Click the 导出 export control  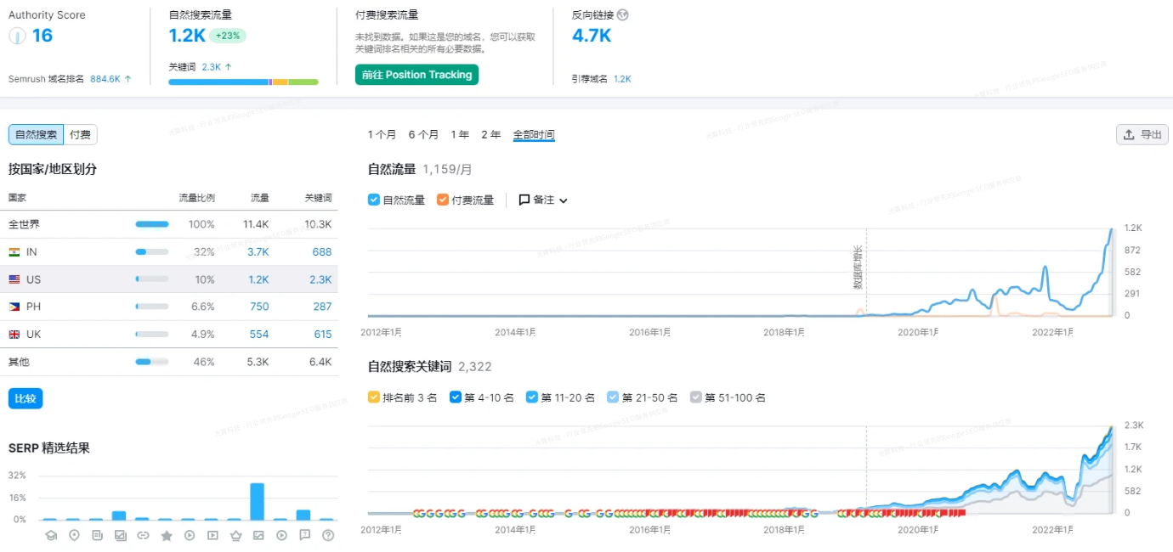click(1142, 134)
